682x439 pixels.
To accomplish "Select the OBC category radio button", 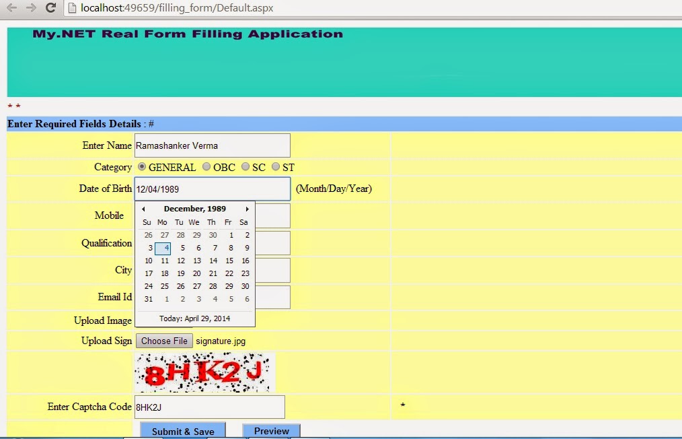I will [206, 166].
